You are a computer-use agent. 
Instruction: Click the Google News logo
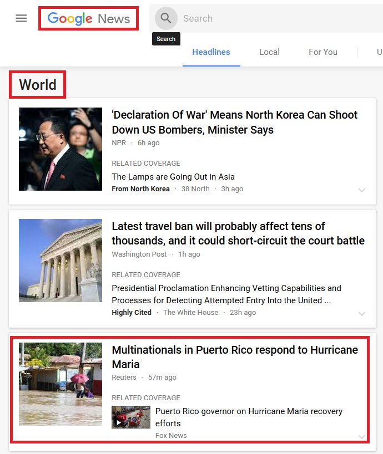click(88, 18)
